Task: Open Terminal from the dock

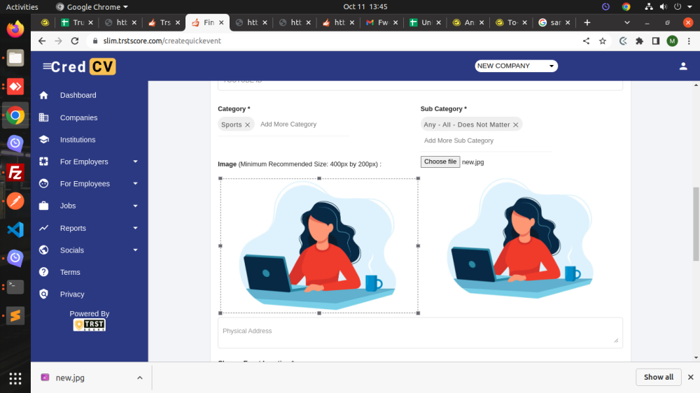Action: pos(15,287)
